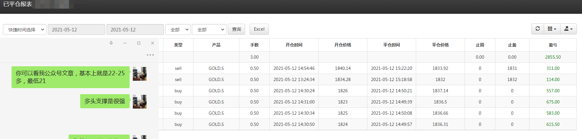Sort by 平仓时间 column header

point(391,45)
